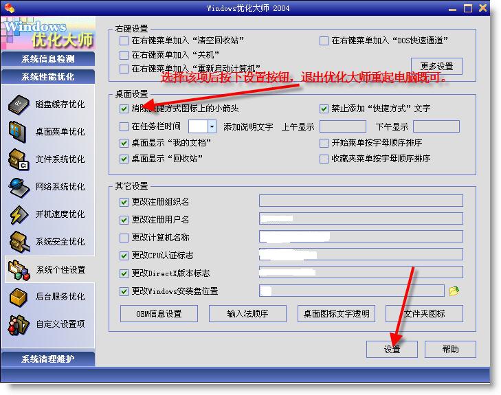Toggle 更改注册组织名 checkbox

tap(124, 202)
